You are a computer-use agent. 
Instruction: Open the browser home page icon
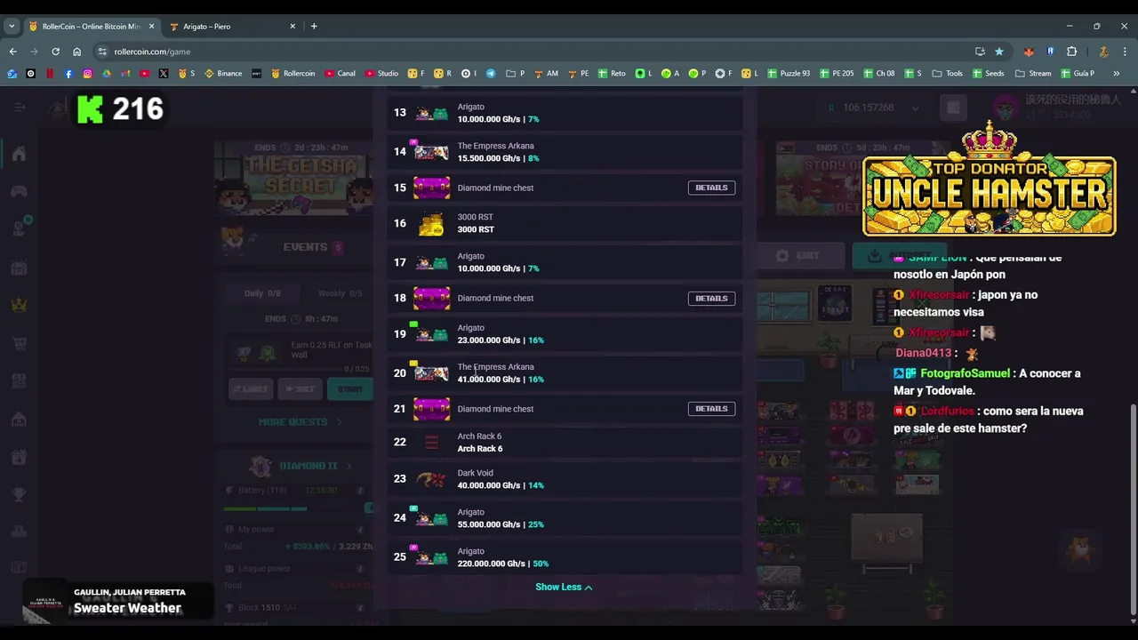point(77,52)
